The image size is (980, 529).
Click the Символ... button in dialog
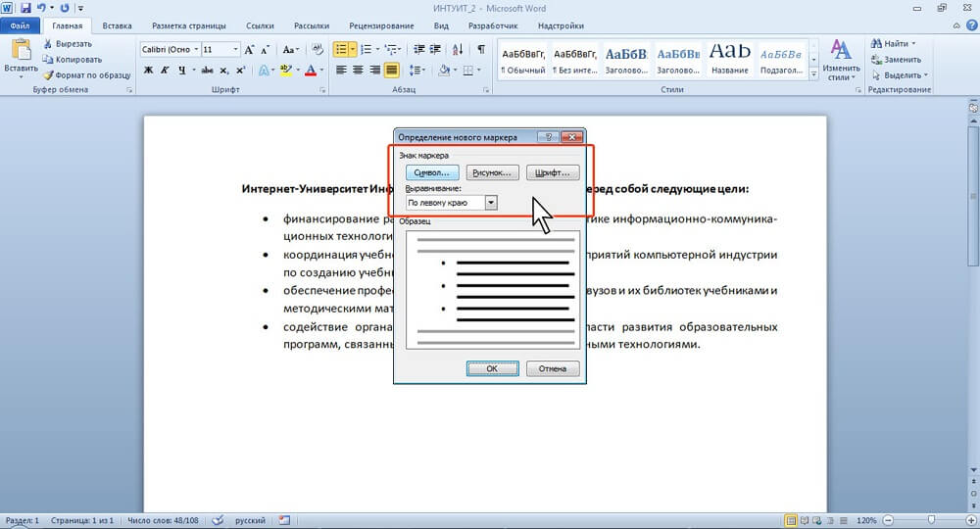pyautogui.click(x=431, y=172)
